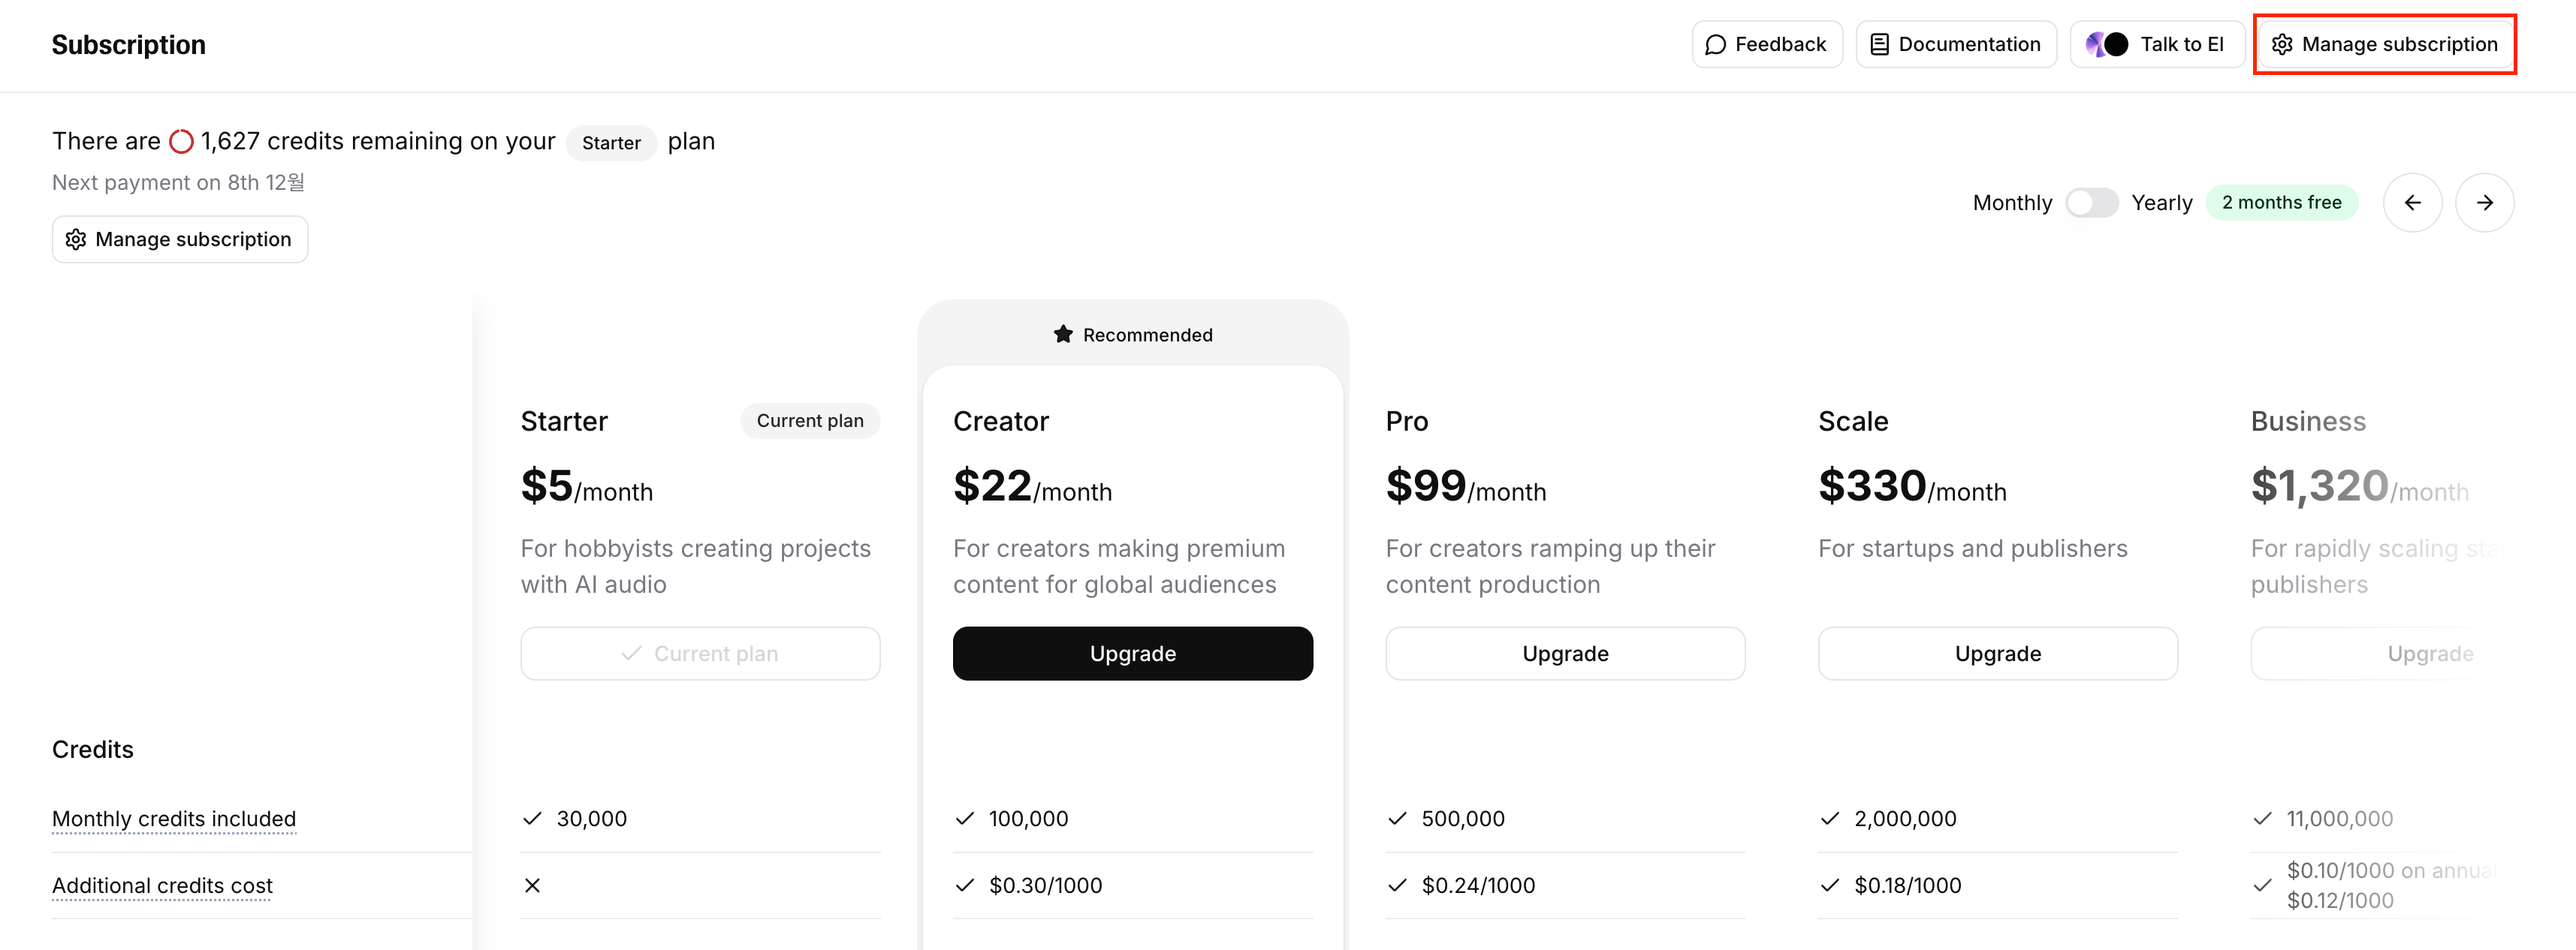
Task: Click the 2 months free badge
Action: click(2281, 203)
